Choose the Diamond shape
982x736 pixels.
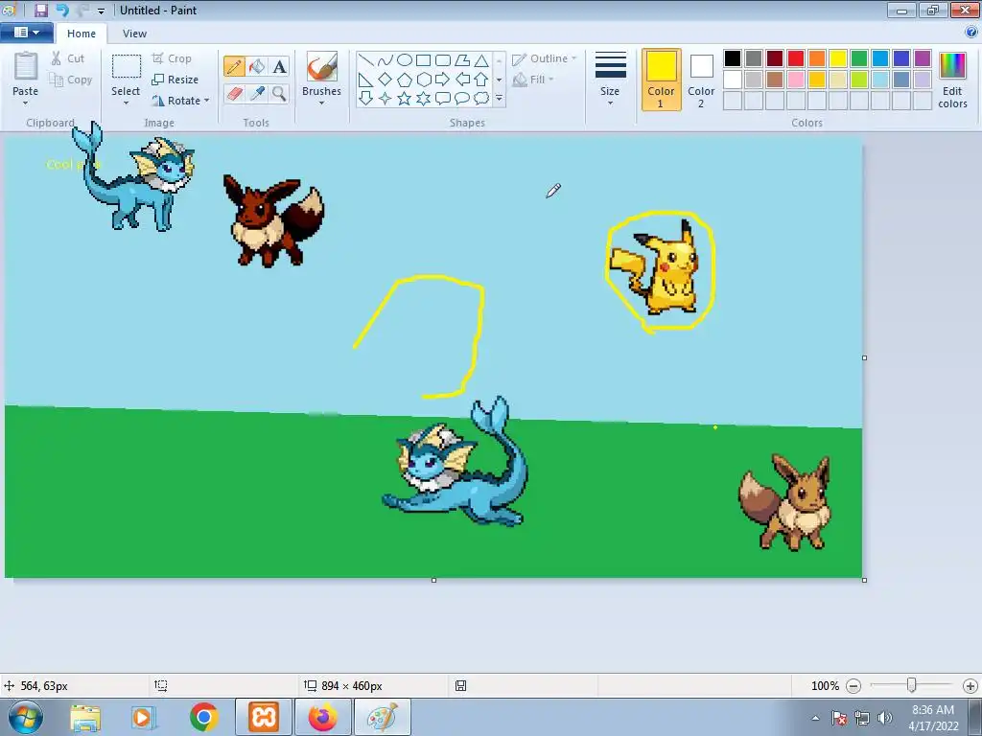(x=386, y=80)
